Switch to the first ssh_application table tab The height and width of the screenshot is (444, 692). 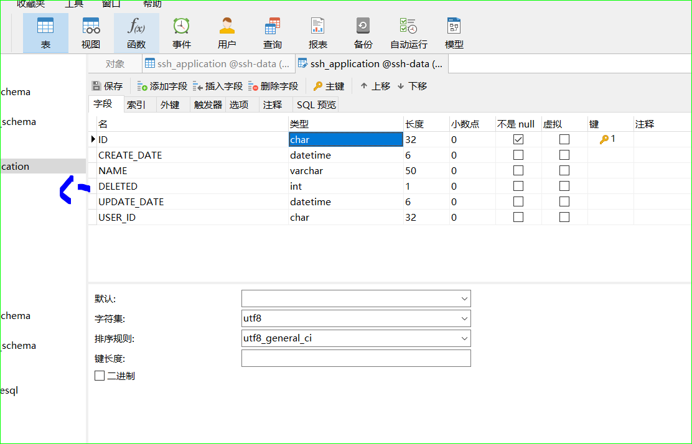pyautogui.click(x=218, y=64)
